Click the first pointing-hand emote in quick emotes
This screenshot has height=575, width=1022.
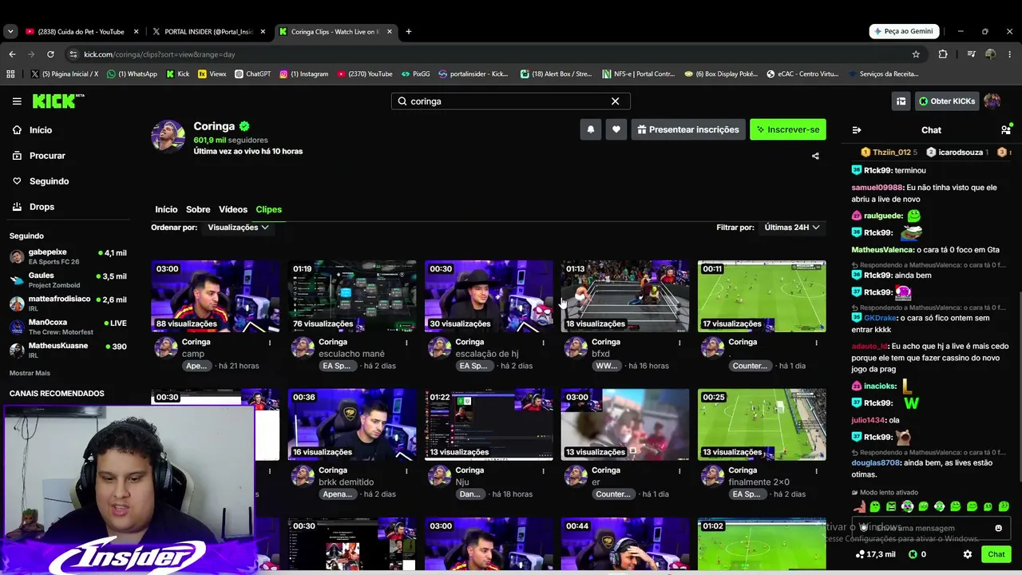[x=859, y=506]
